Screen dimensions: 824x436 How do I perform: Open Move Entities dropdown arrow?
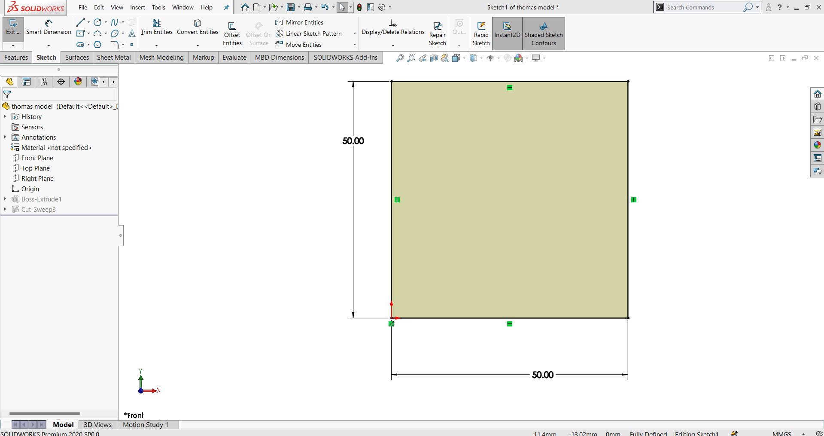[x=355, y=45]
